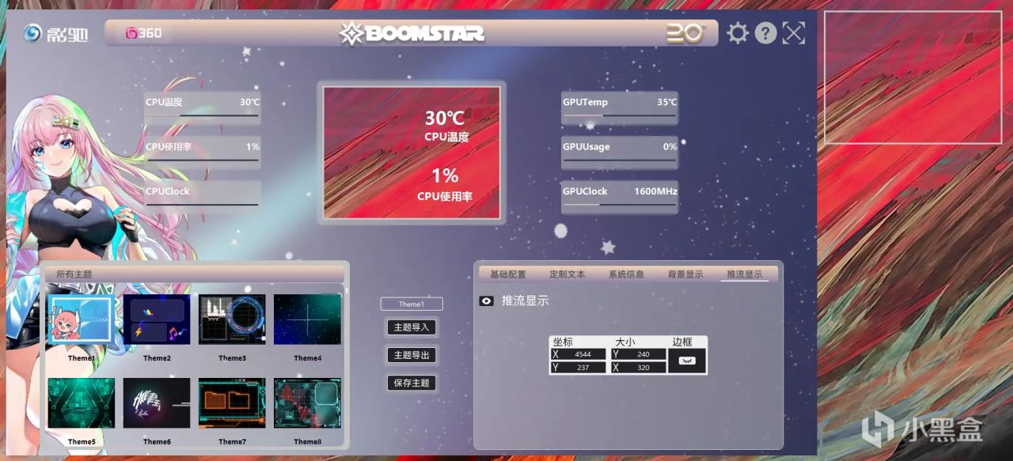Switch to the 背景显示 tab

click(x=685, y=274)
